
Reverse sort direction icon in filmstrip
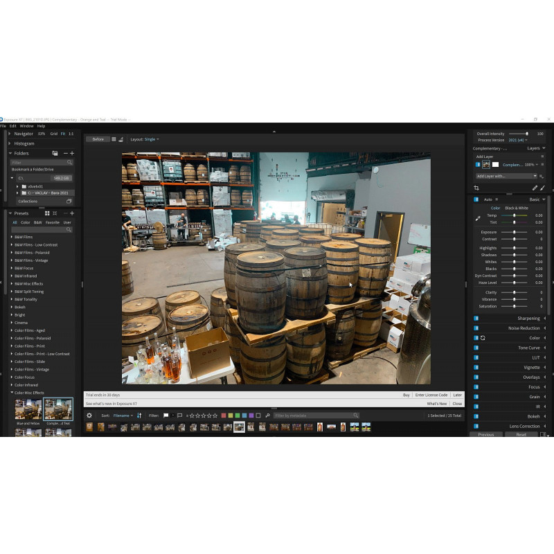click(x=139, y=415)
